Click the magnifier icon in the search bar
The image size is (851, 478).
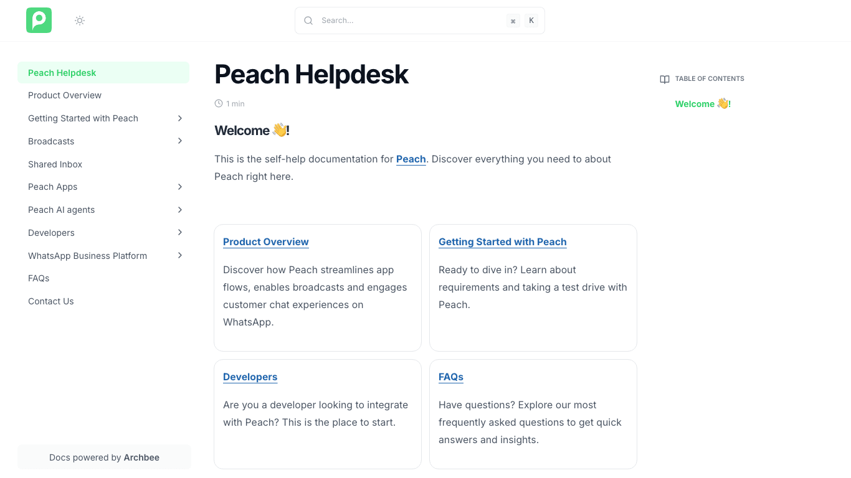[x=308, y=20]
